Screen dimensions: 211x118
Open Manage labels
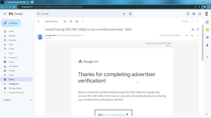click(15, 88)
